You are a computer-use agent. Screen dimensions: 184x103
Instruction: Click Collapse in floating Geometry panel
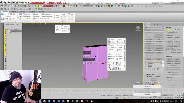(119, 56)
